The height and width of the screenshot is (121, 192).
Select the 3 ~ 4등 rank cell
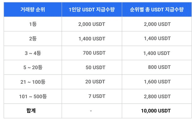tap(33, 53)
